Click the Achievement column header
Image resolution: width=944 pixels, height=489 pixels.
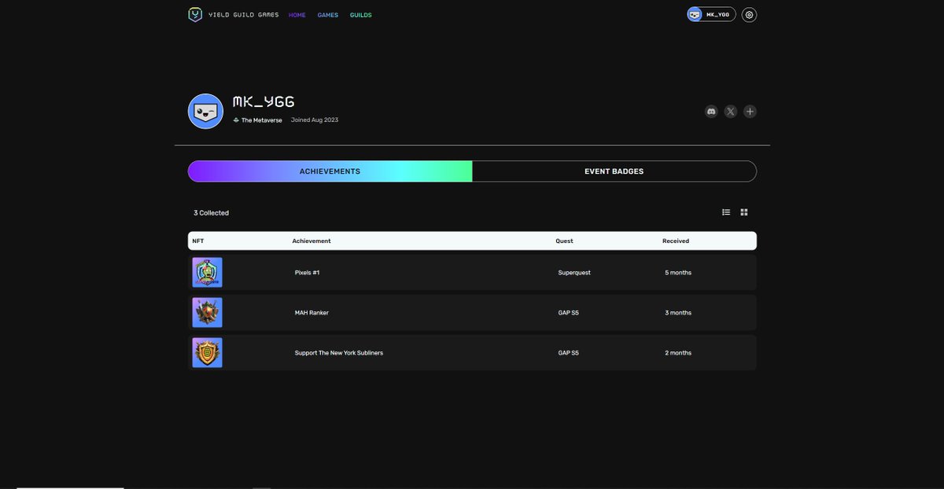point(312,241)
